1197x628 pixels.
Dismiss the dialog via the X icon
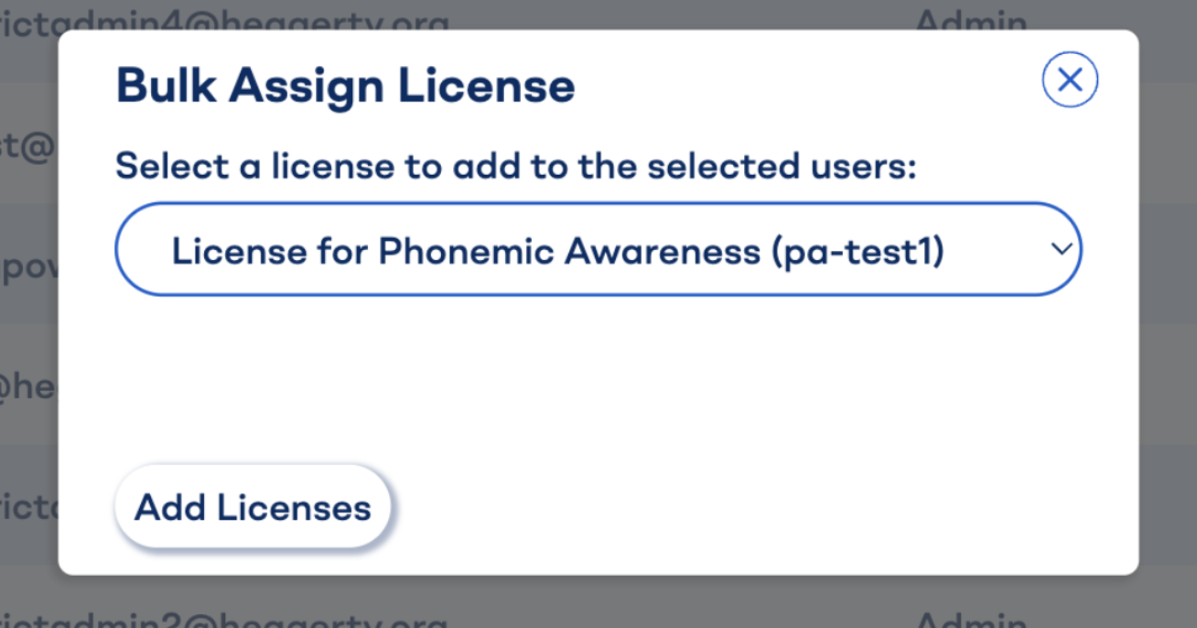click(x=1069, y=80)
